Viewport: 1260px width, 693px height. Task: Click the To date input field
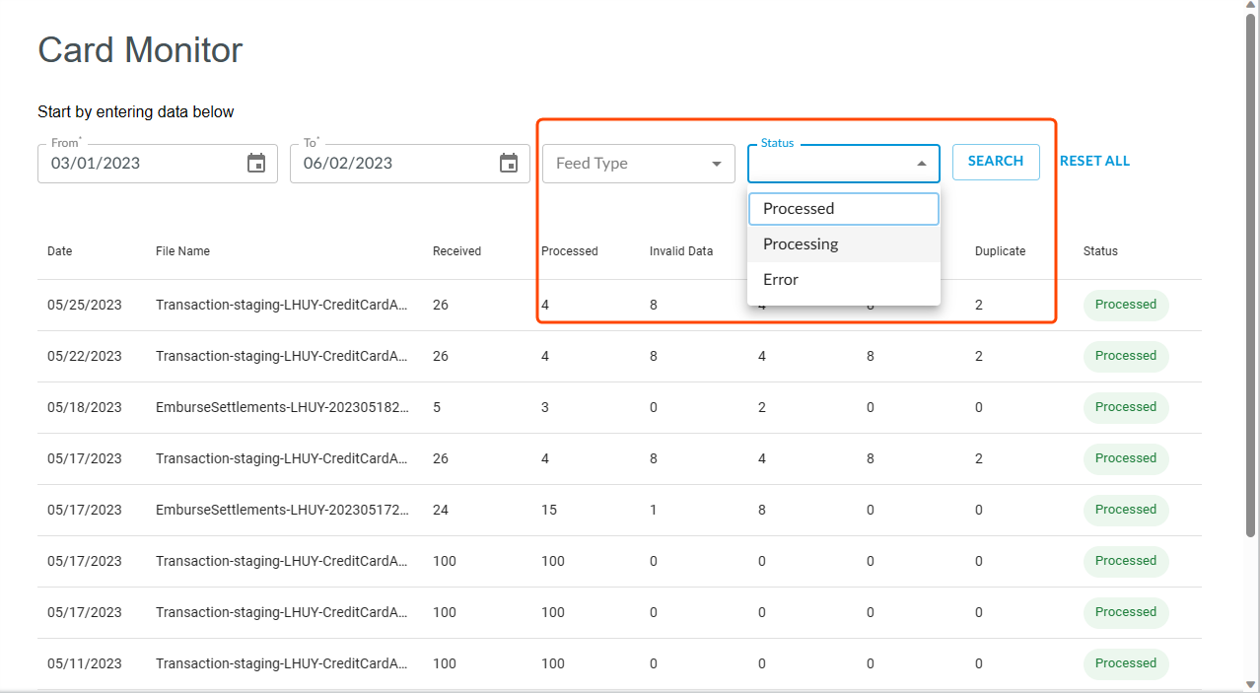tap(390, 164)
